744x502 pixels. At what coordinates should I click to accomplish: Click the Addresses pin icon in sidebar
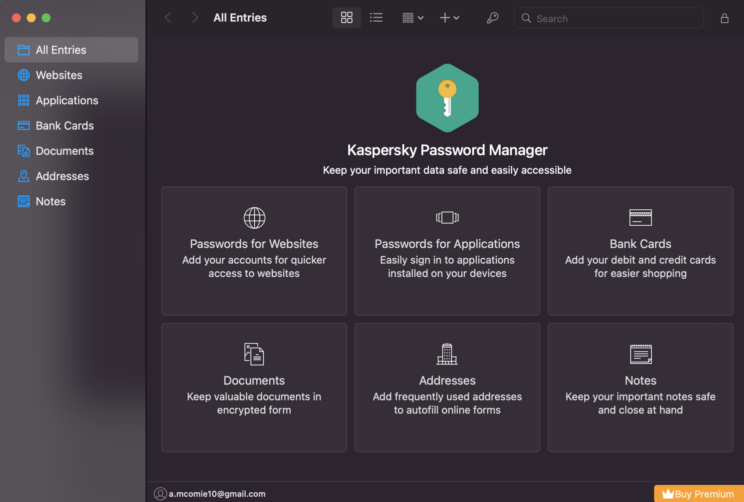point(24,176)
